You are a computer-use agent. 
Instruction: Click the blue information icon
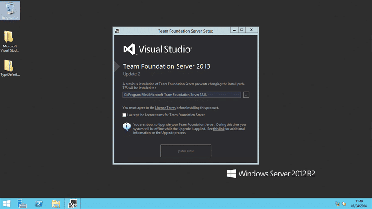126,126
